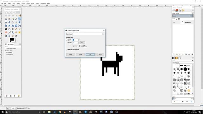
Task: Open the Image menu
Action: (x=18, y=3)
